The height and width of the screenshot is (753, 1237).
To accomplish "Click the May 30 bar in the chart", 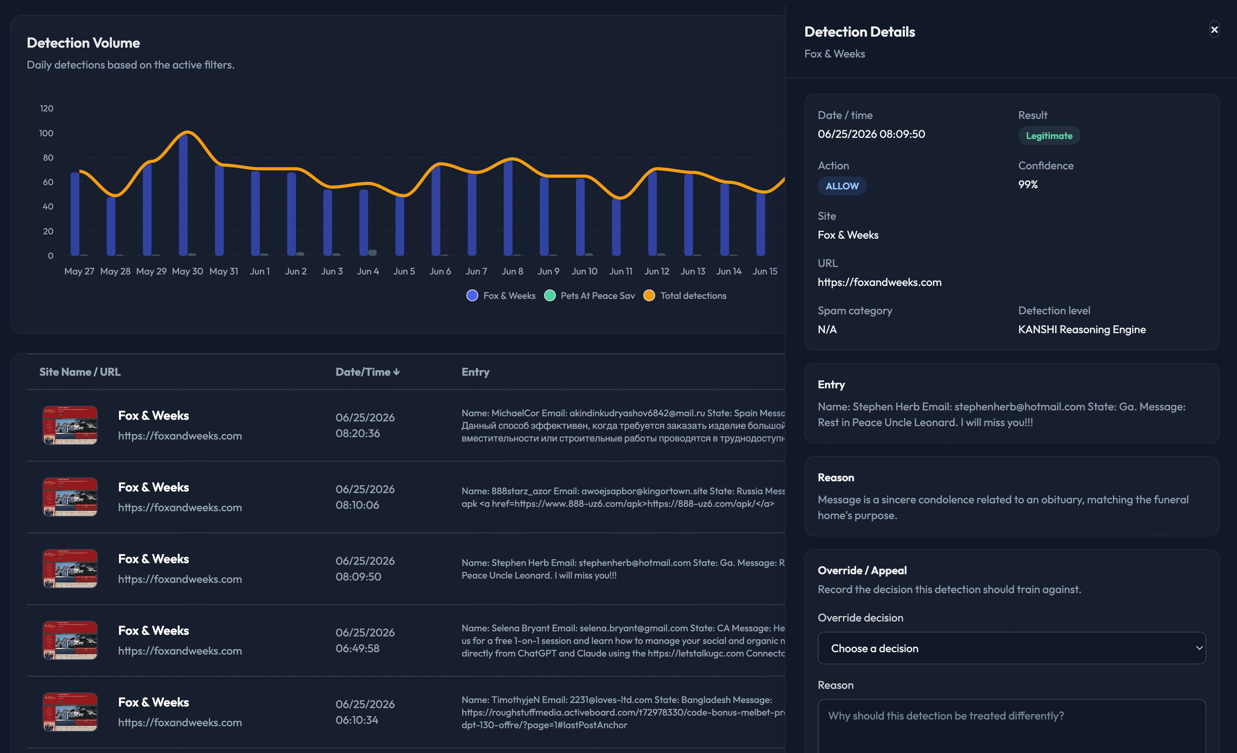I will coord(183,195).
